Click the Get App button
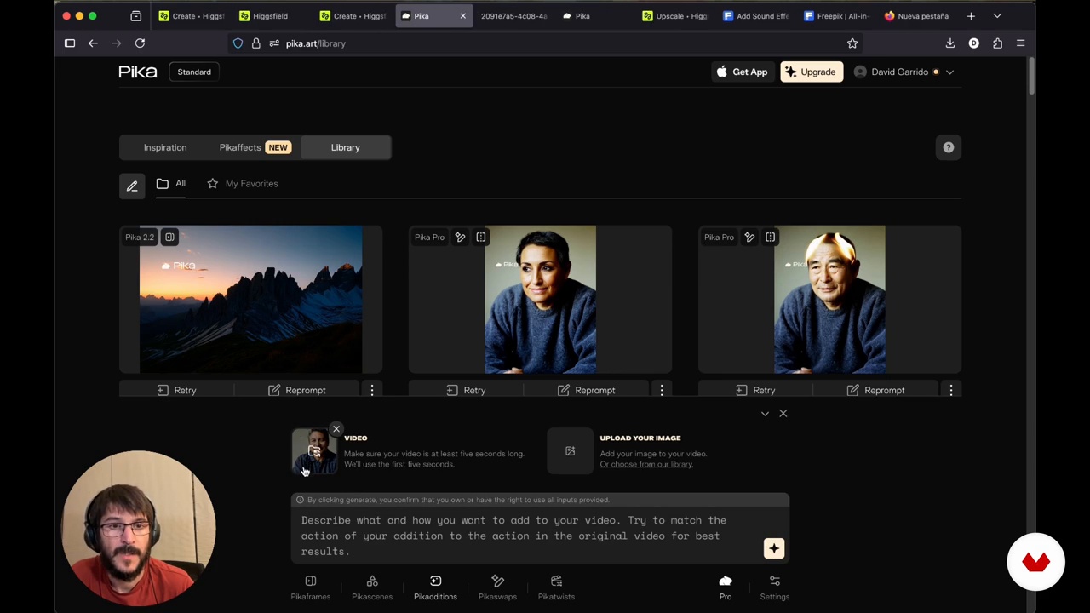Image resolution: width=1090 pixels, height=613 pixels. pos(742,72)
